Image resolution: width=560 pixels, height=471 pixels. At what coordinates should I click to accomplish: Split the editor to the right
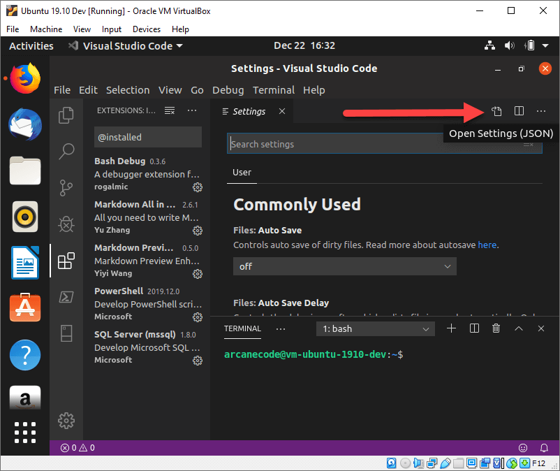(519, 111)
